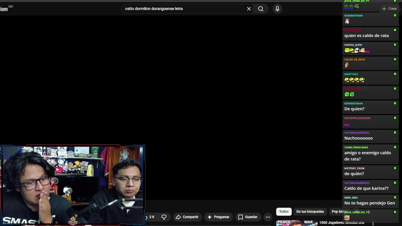Click chat message 'Nachooooooo'
Screen dimensions: 402x226
pos(358,138)
